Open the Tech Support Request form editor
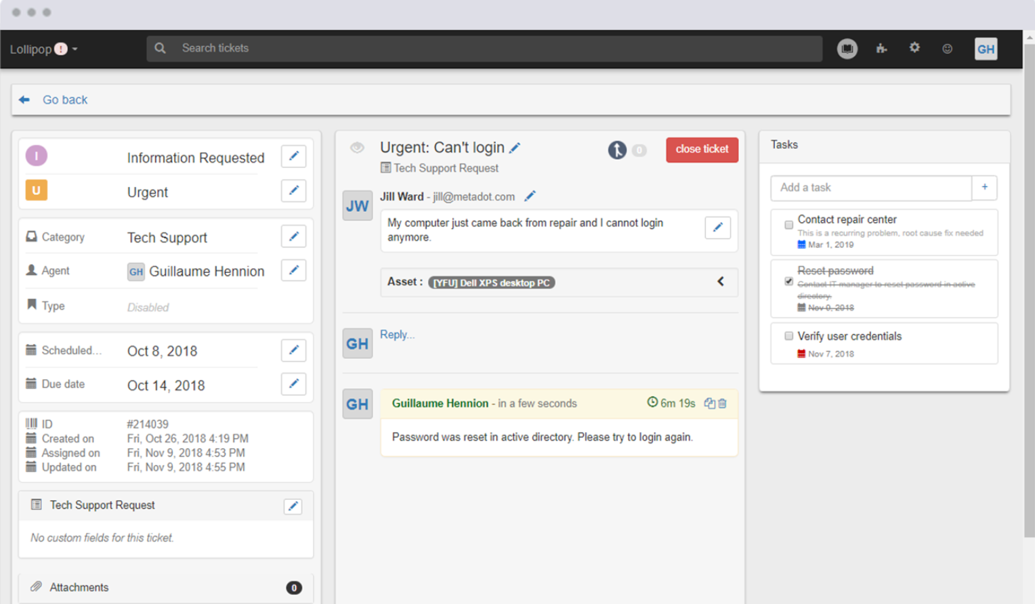 293,506
